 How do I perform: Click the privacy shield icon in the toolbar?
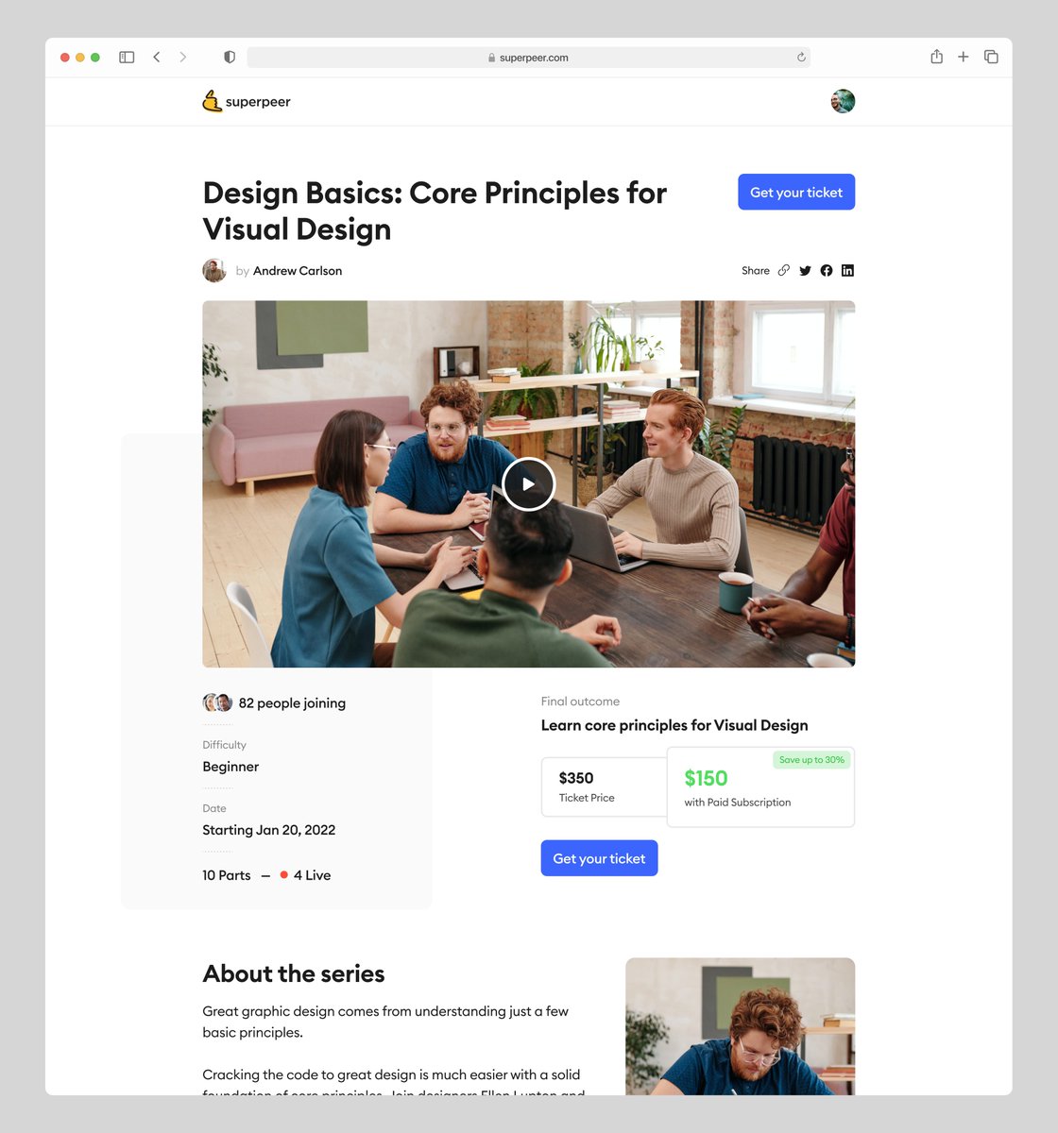coord(229,57)
